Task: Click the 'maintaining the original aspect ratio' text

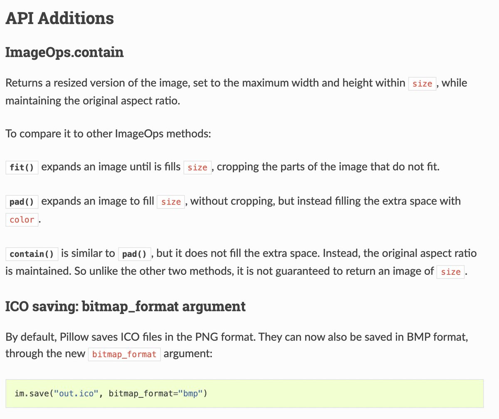Action: [93, 101]
